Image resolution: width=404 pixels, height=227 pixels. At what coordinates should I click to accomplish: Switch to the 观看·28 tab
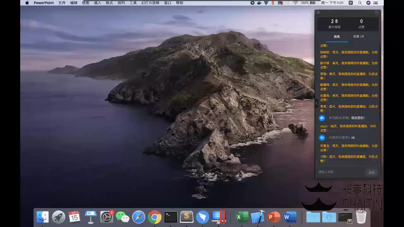click(359, 37)
